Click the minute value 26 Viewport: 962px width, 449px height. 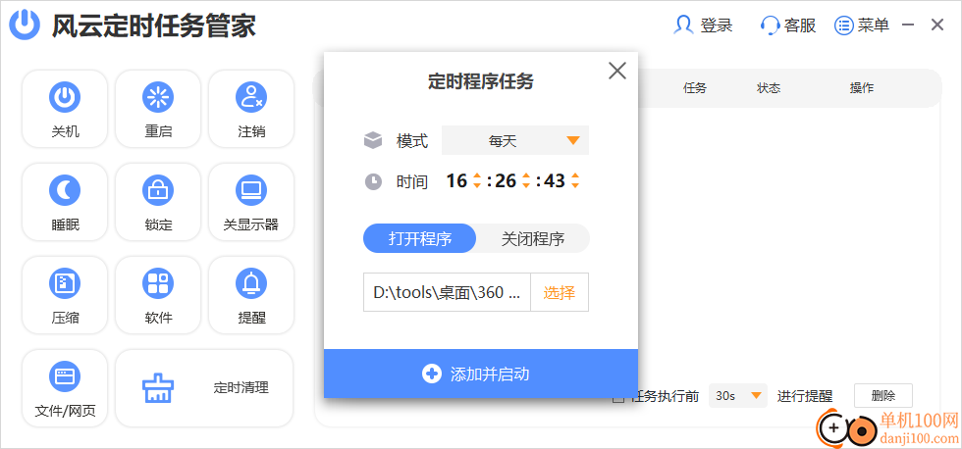506,181
